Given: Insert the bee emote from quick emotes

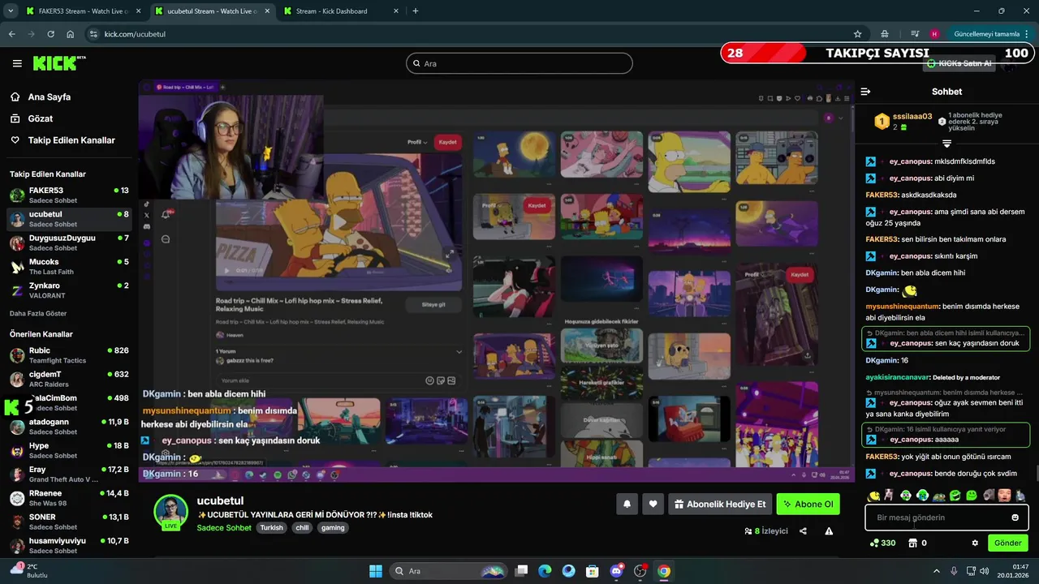Looking at the screenshot, I should pos(874,495).
